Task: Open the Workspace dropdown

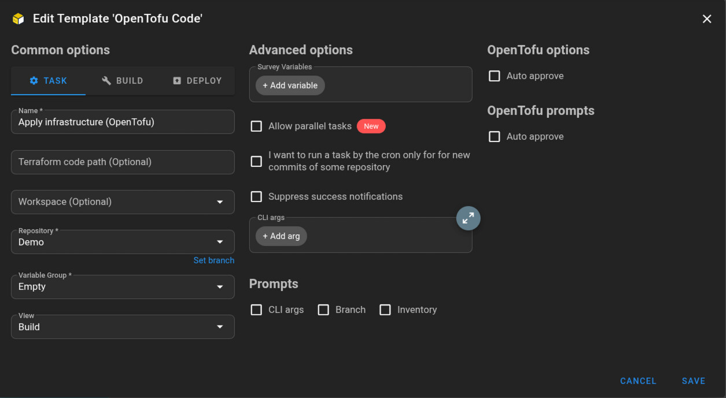Action: (123, 202)
